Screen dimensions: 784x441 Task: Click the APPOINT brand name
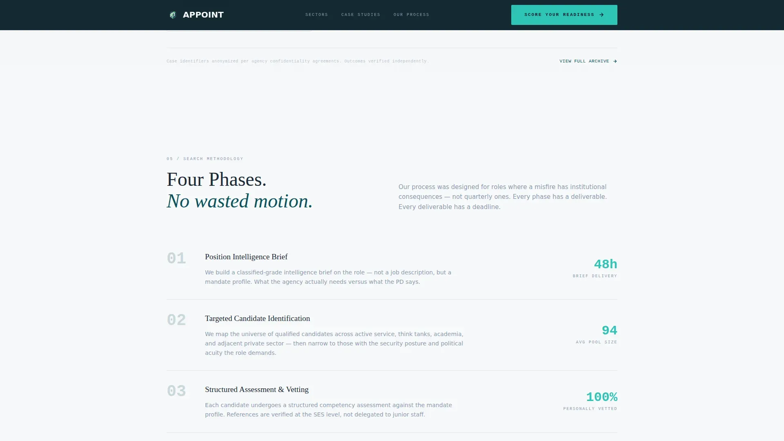coord(203,15)
